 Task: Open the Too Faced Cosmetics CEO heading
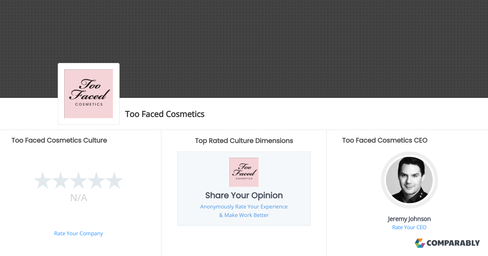385,140
